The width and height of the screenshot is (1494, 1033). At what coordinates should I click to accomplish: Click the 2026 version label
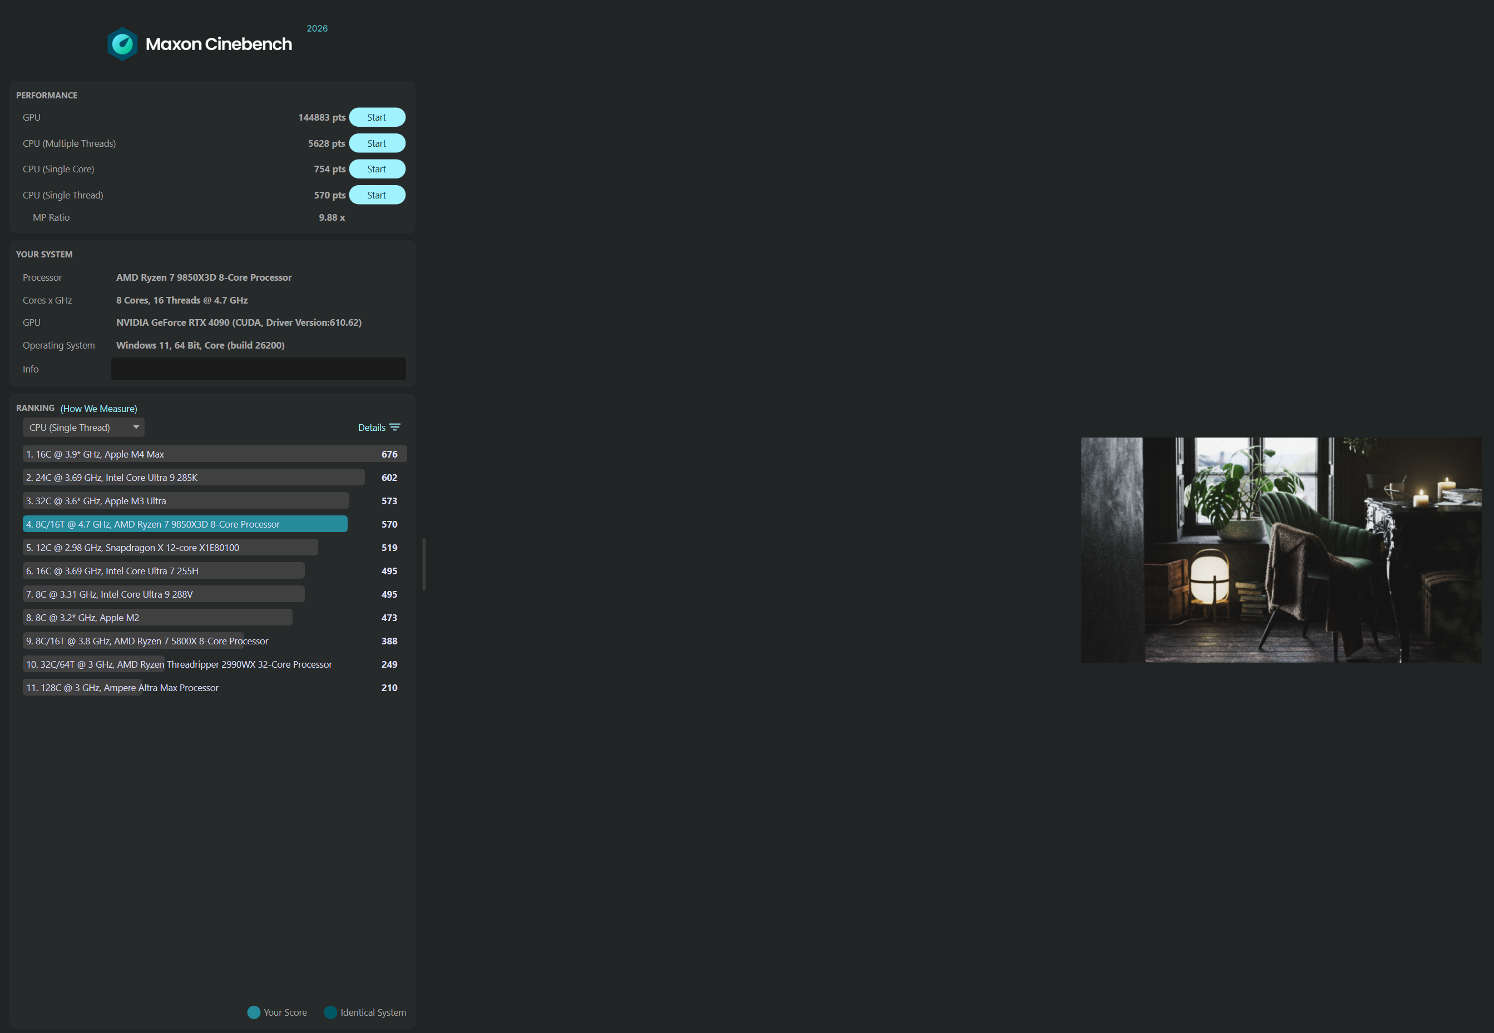tap(317, 28)
